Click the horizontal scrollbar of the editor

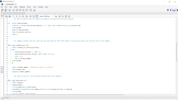pos(65,95)
